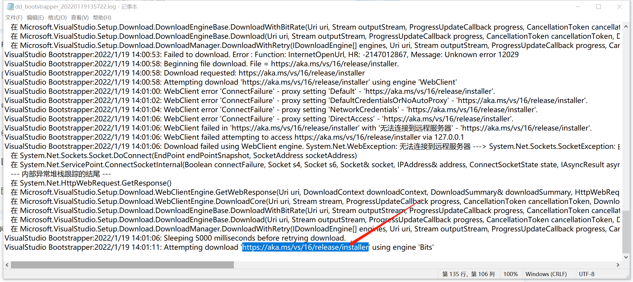Maximize the Notepad window
This screenshot has width=633, height=282.
pos(598,7)
